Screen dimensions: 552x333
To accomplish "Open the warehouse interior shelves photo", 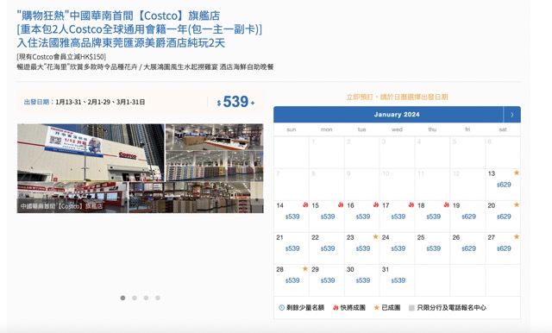I will point(215,166).
